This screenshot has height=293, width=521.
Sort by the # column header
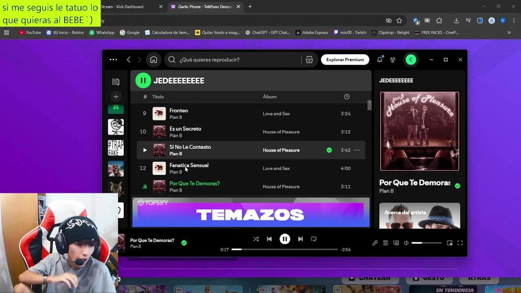click(145, 97)
